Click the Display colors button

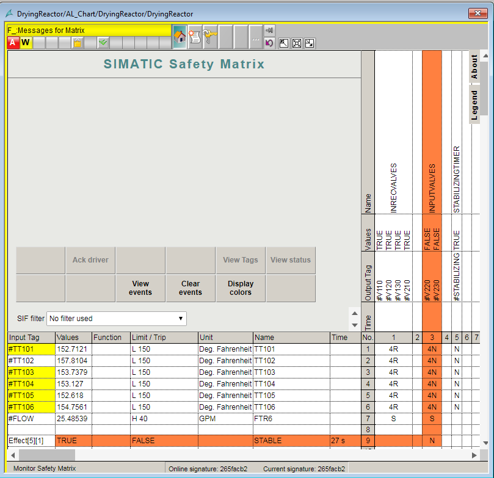click(241, 288)
